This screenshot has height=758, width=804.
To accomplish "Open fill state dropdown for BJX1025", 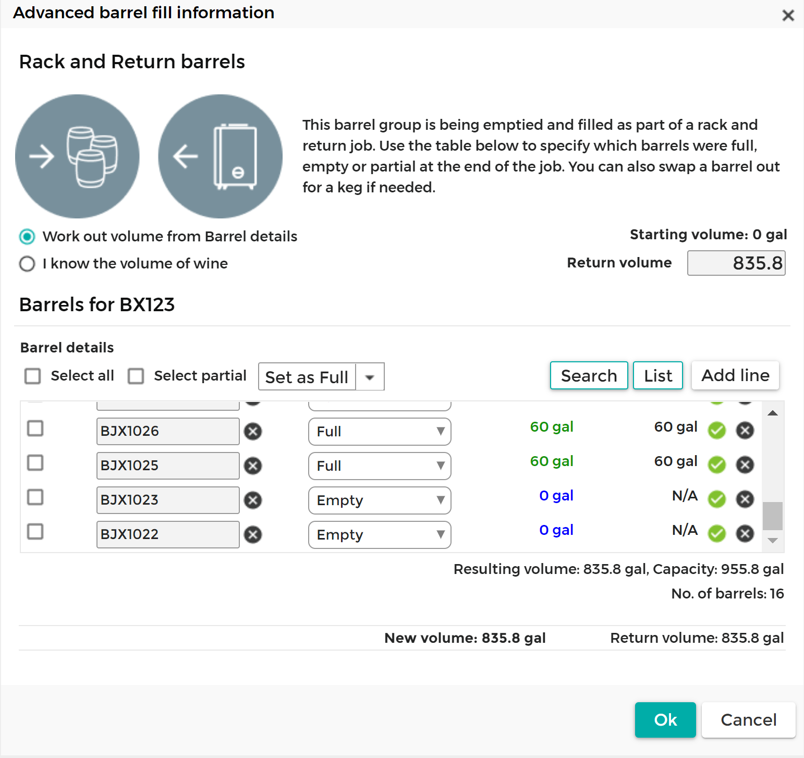I will (x=380, y=466).
